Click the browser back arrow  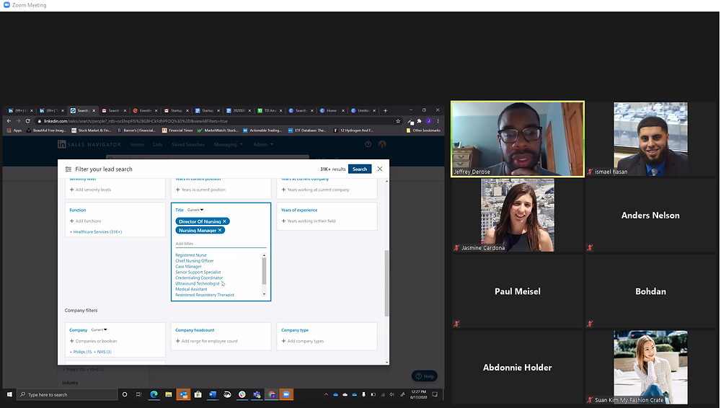coord(9,121)
